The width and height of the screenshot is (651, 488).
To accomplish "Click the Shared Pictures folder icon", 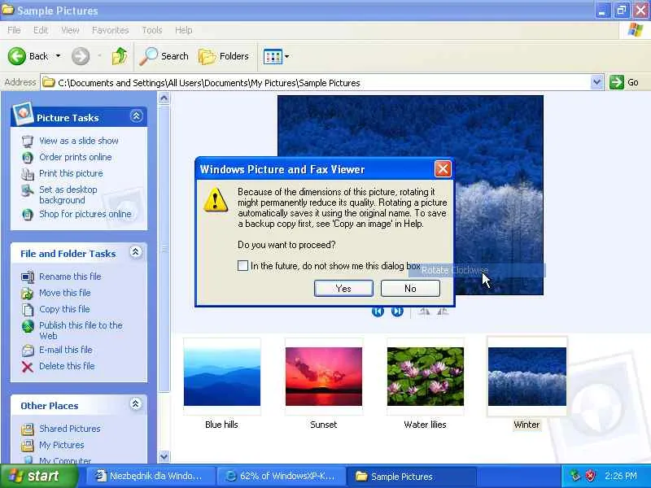I will (x=28, y=429).
